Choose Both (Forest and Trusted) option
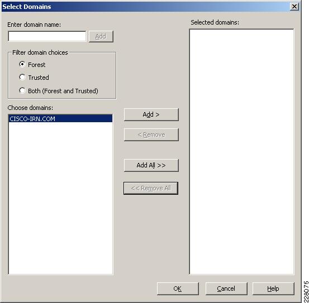This screenshot has height=303, width=309. point(22,91)
